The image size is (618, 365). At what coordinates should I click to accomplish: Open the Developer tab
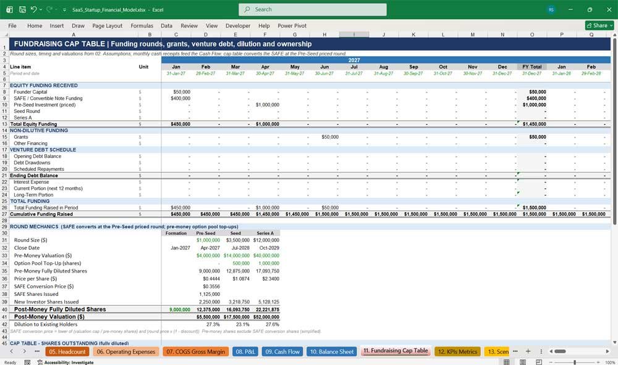238,25
